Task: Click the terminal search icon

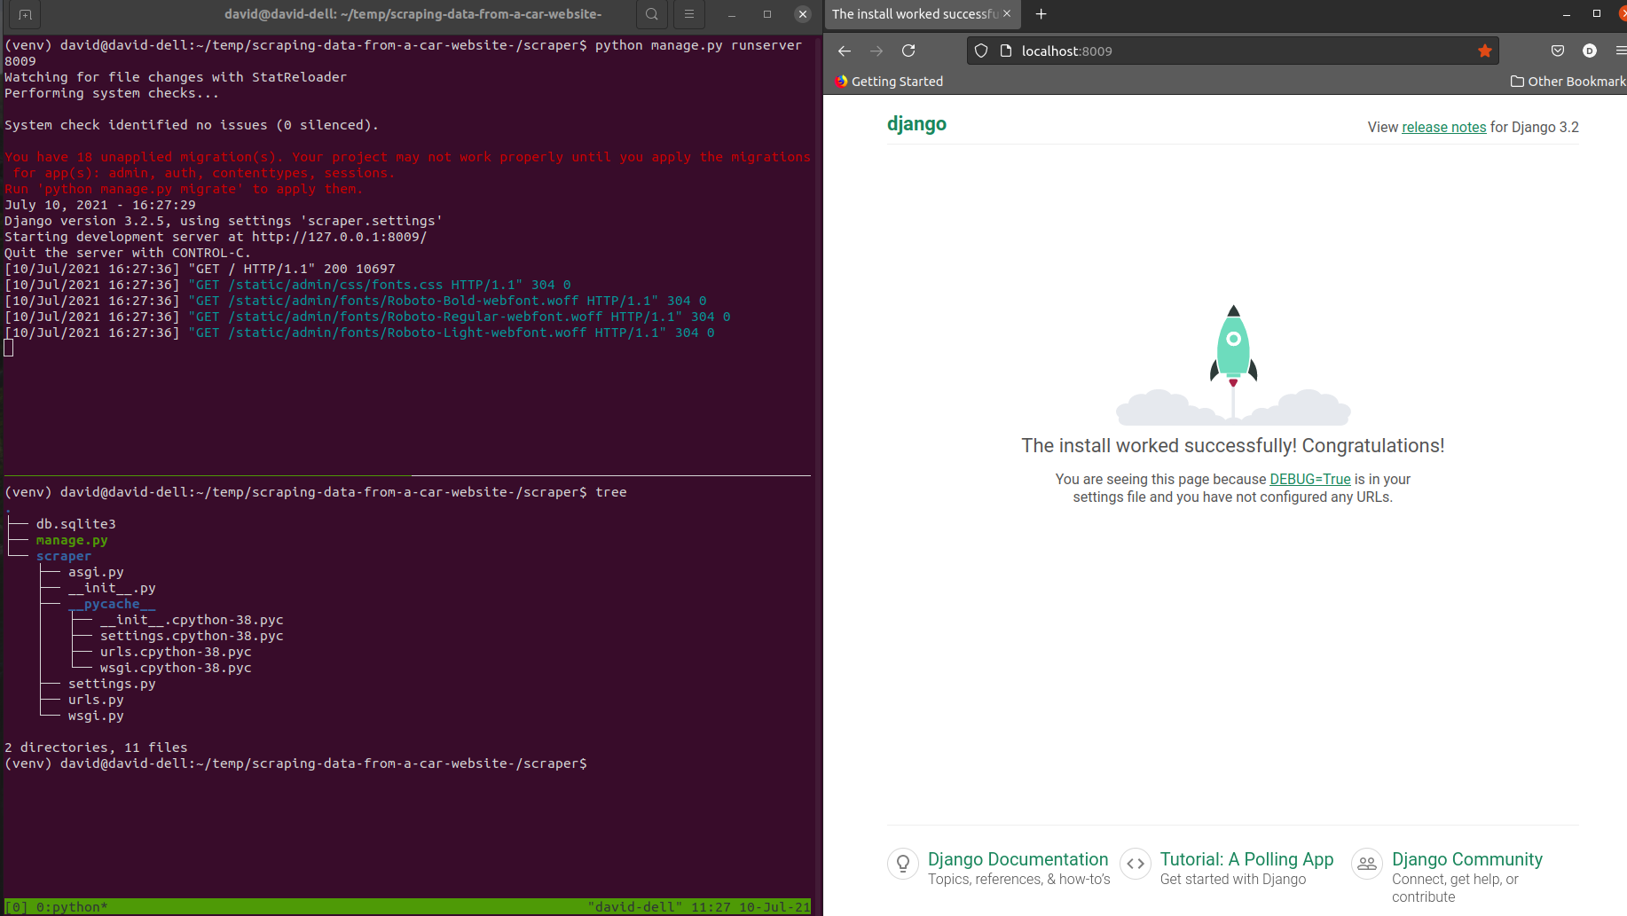Action: [x=652, y=14]
